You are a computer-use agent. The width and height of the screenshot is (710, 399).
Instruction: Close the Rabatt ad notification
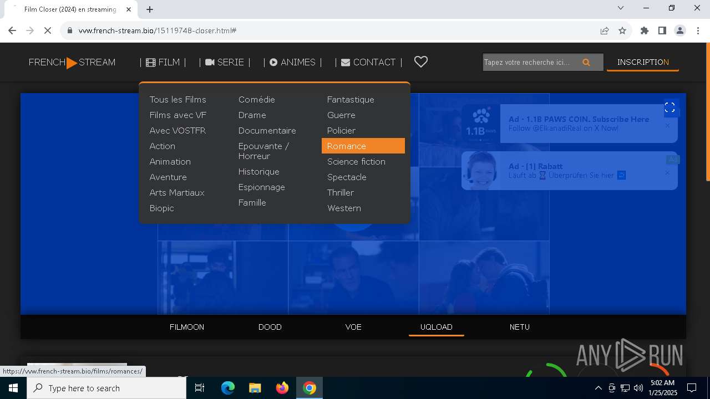[667, 173]
